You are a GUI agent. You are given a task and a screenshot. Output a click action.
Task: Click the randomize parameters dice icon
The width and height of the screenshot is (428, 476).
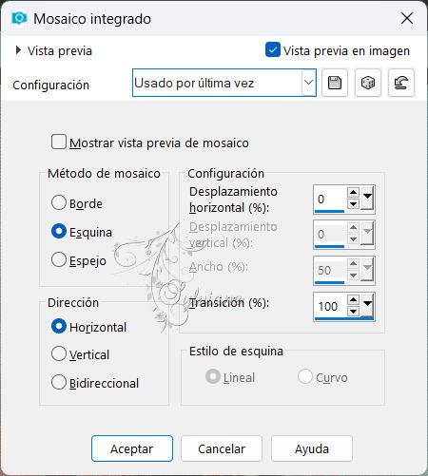pos(368,83)
